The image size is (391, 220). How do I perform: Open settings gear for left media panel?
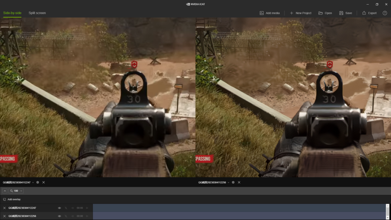point(38,182)
